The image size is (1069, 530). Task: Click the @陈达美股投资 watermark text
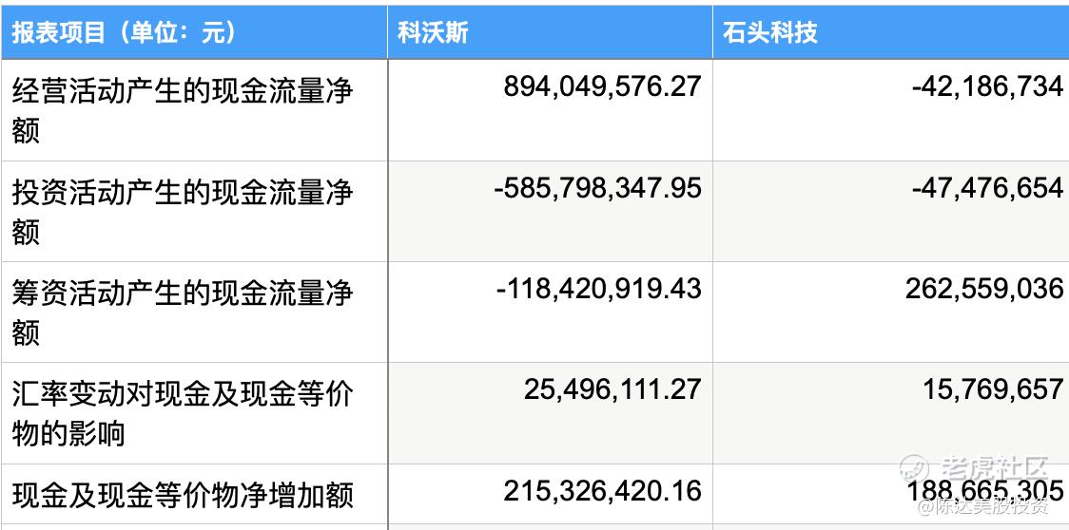(983, 507)
